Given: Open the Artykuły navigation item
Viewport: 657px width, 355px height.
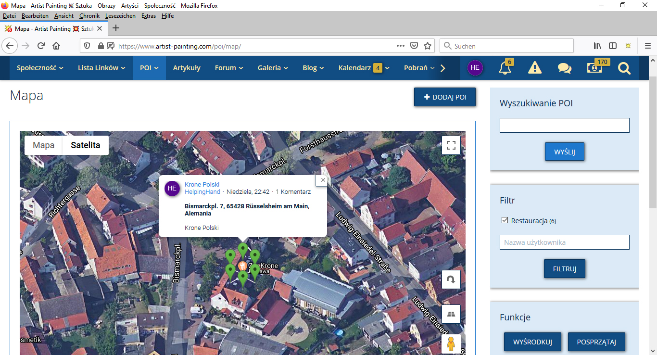Looking at the screenshot, I should point(187,68).
